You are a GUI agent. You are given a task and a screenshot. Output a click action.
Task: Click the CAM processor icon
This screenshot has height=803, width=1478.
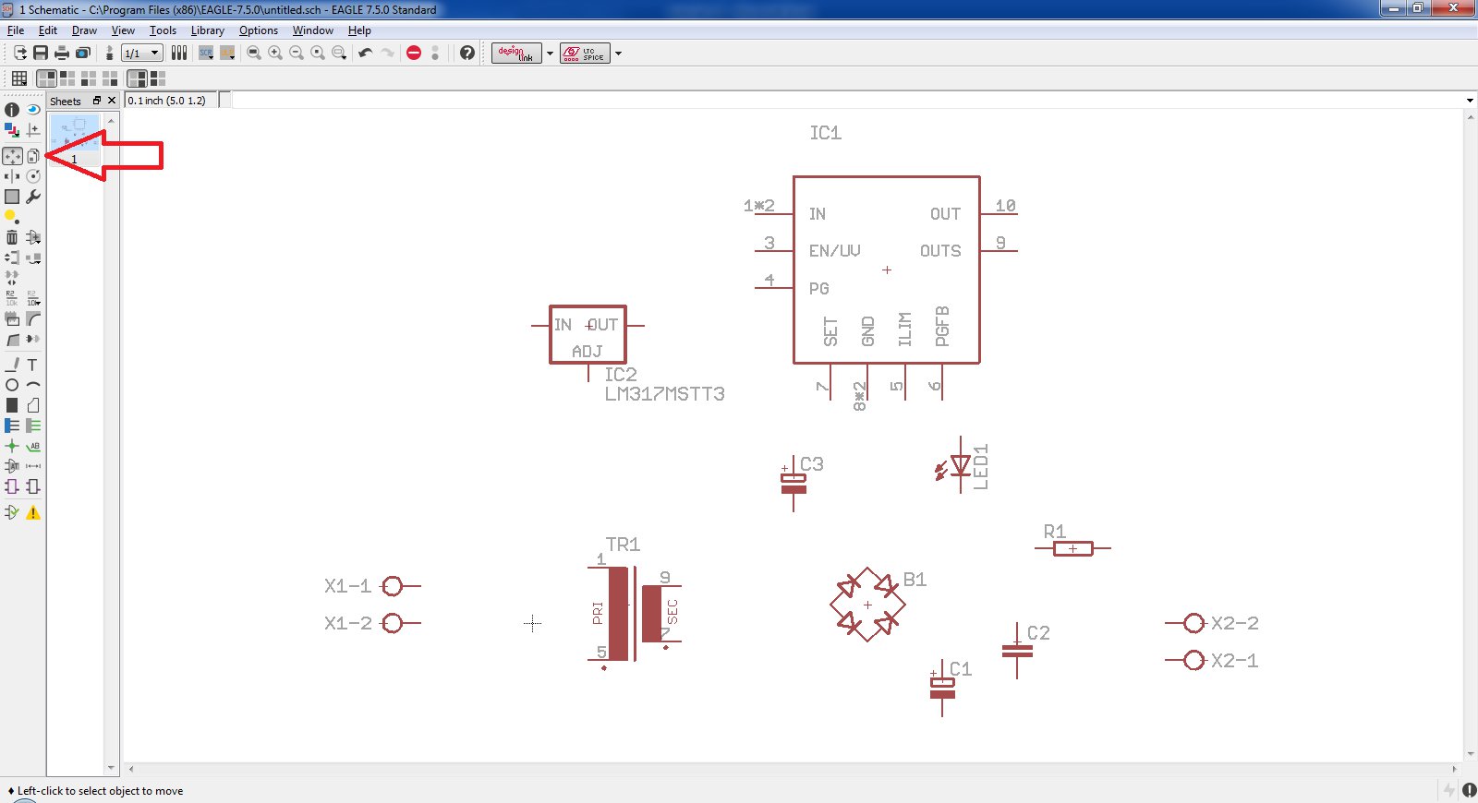[x=83, y=53]
